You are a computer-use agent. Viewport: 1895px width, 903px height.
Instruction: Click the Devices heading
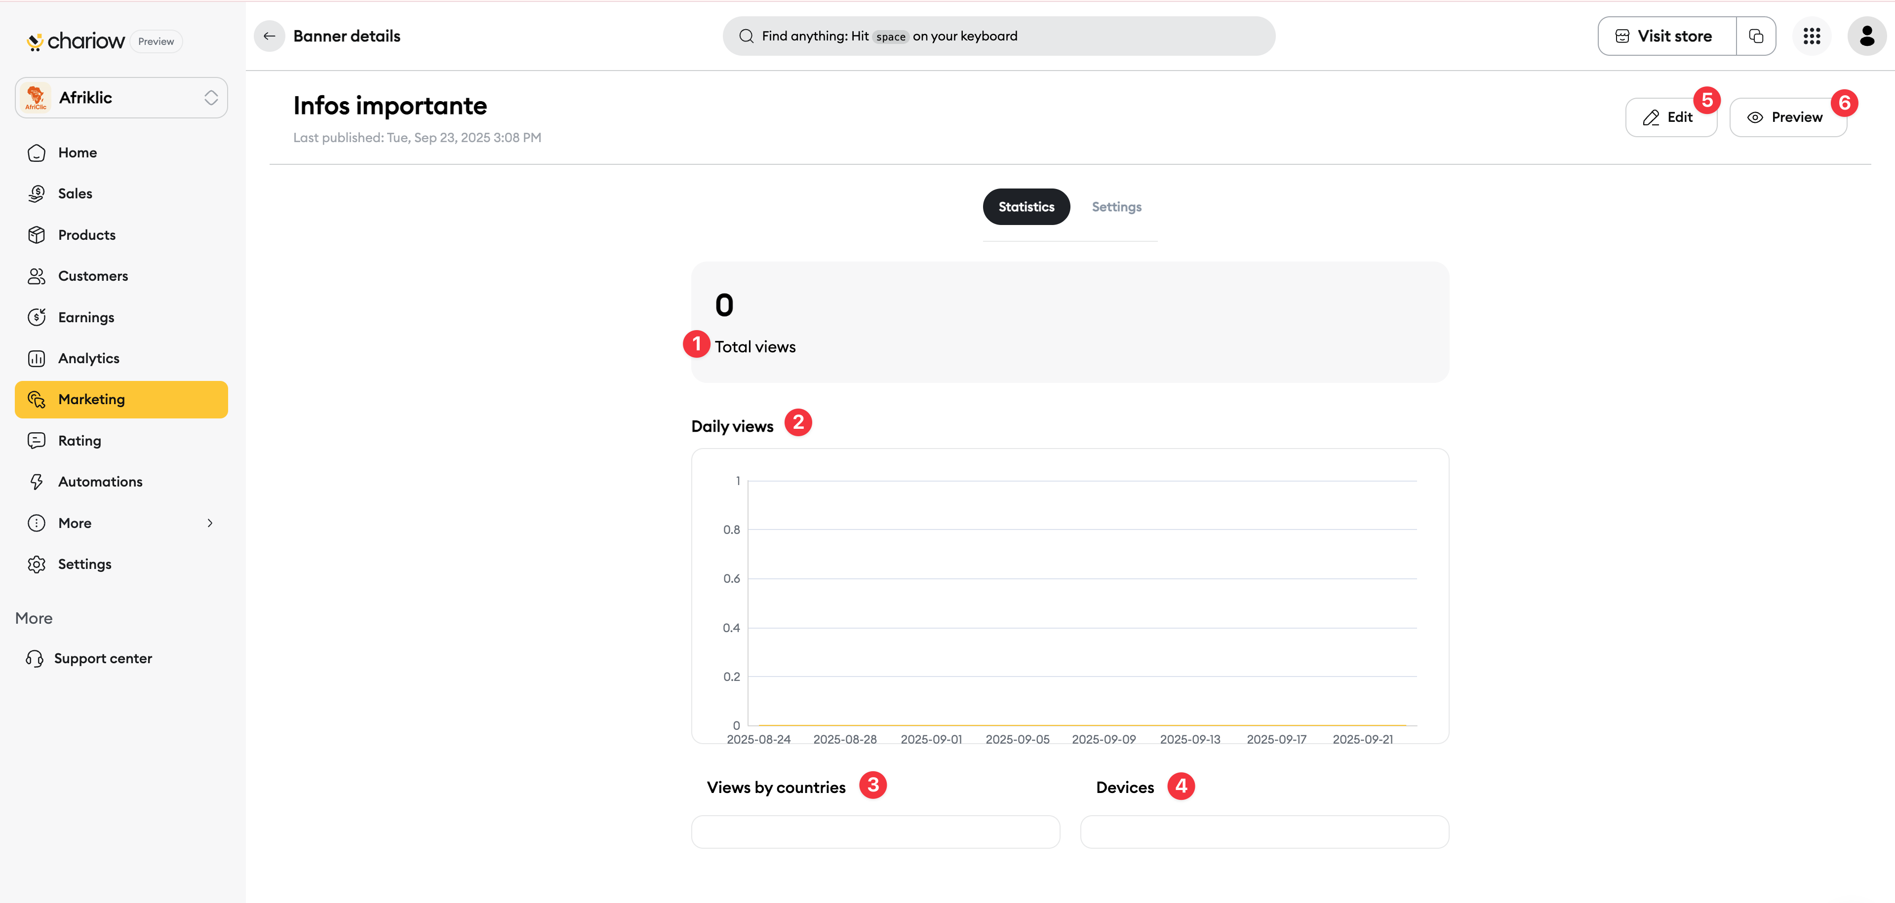coord(1125,788)
